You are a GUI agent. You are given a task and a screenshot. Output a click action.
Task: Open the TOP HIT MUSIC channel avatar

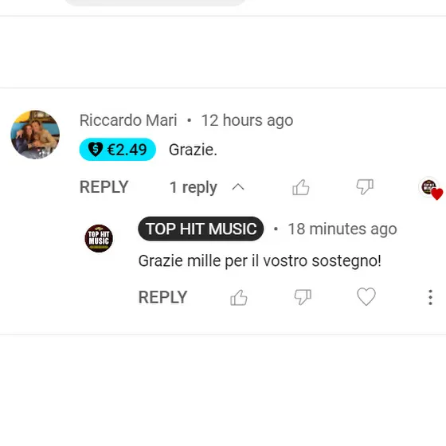coord(99,238)
